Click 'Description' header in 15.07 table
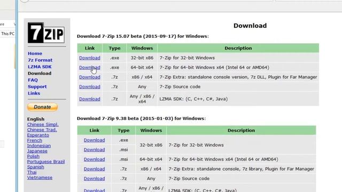Screen dimensions: 342x192 [x=238, y=48]
